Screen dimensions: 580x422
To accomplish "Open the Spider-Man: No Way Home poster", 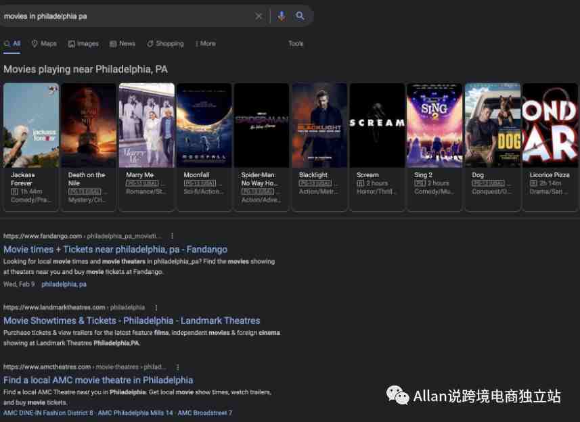I will (262, 125).
